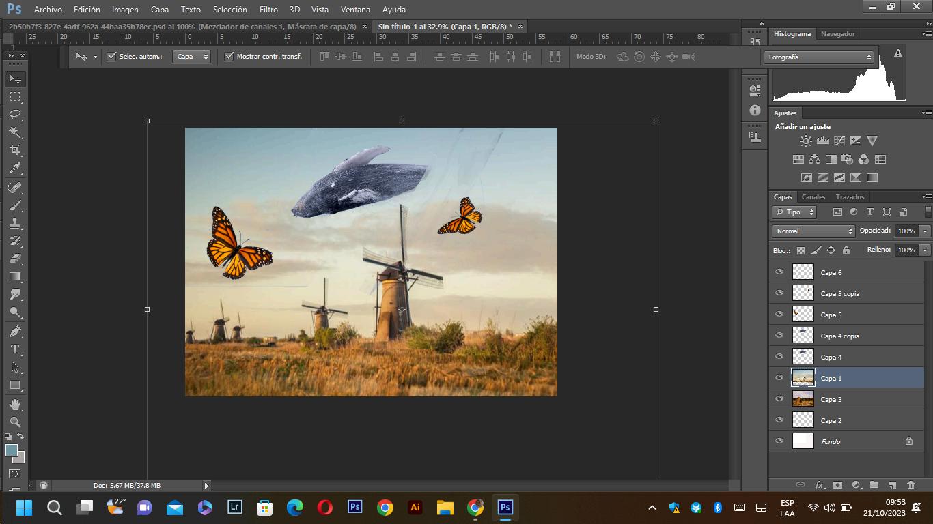Toggle Mostrar contr. transf. checkbox
This screenshot has height=524, width=933.
click(x=229, y=56)
